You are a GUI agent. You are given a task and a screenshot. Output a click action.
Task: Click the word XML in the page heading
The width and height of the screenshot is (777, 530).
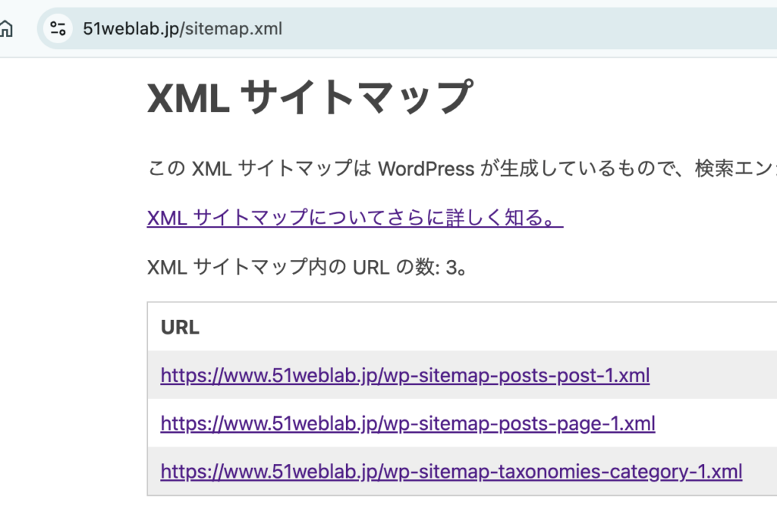tap(188, 99)
